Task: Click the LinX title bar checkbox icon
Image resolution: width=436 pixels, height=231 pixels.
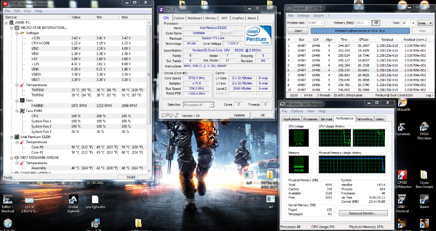Action: [288, 8]
